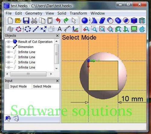Image resolution: width=151 pixels, height=134 pixels.
Task: Close the Input panel
Action: pyautogui.click(x=57, y=81)
